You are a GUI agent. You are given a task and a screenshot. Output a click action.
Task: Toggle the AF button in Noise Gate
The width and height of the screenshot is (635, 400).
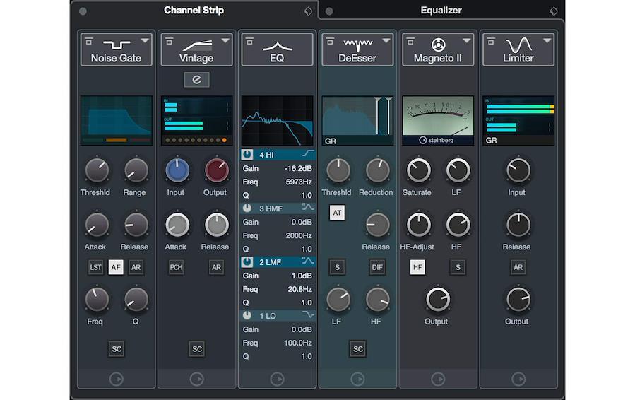pyautogui.click(x=116, y=267)
